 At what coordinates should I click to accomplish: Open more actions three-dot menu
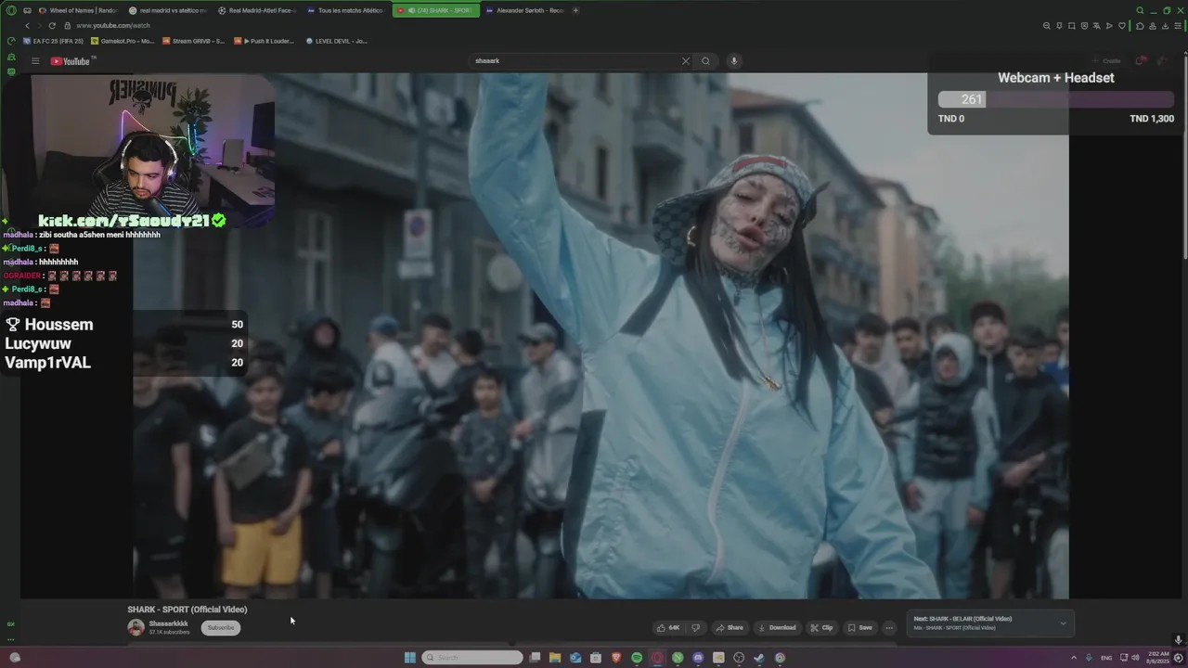coord(888,628)
